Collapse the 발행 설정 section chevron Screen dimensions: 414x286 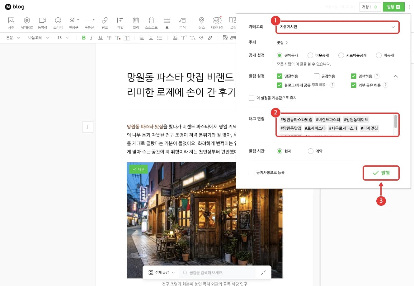pyautogui.click(x=396, y=76)
